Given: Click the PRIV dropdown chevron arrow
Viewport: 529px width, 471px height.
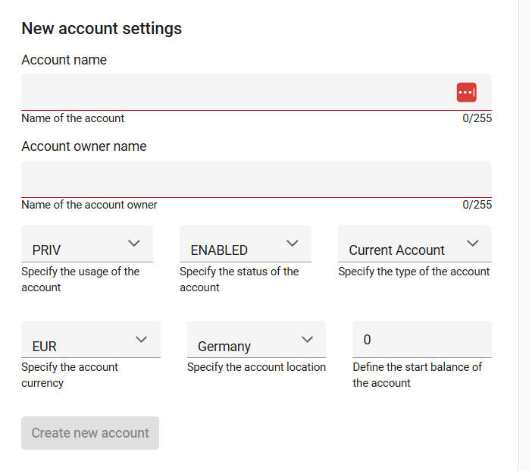Looking at the screenshot, I should coord(134,243).
